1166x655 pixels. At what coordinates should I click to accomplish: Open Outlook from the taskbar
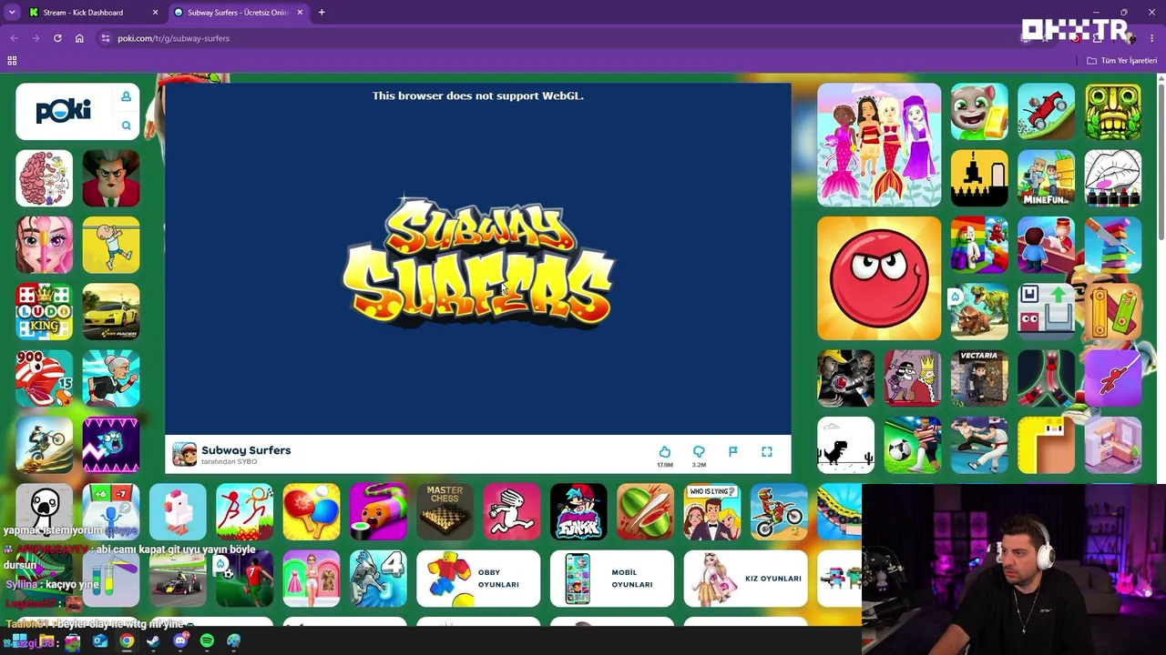click(100, 641)
